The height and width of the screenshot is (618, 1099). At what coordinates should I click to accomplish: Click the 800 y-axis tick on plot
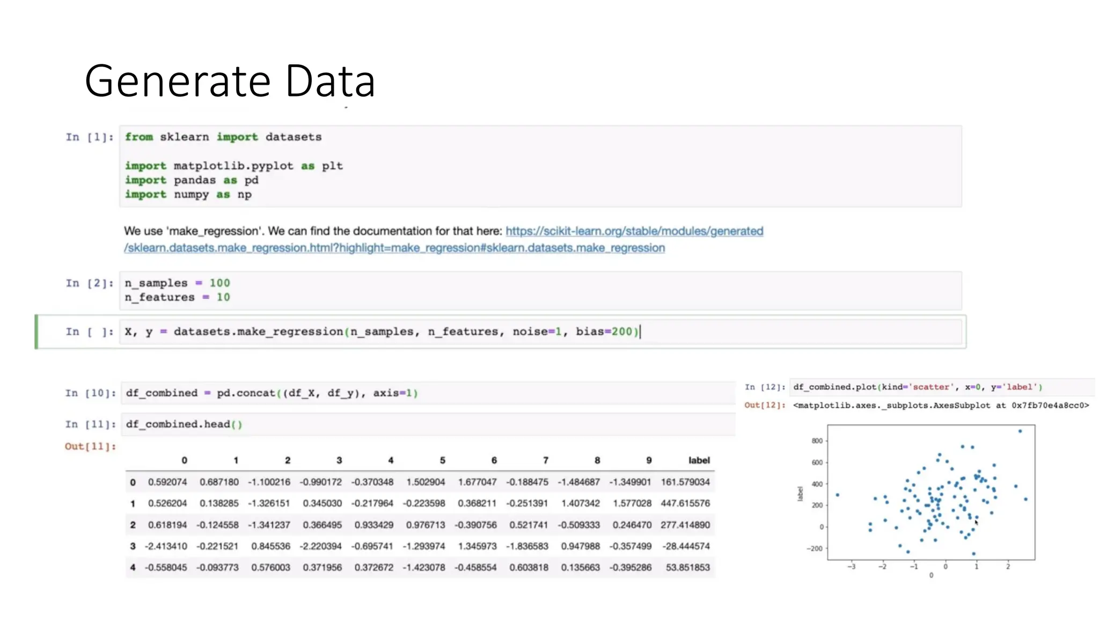[817, 441]
